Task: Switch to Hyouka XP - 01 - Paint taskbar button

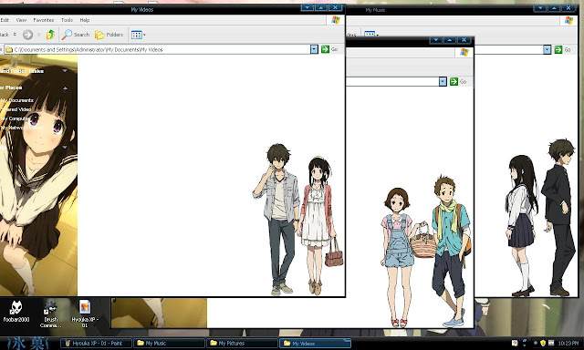Action: pyautogui.click(x=97, y=344)
